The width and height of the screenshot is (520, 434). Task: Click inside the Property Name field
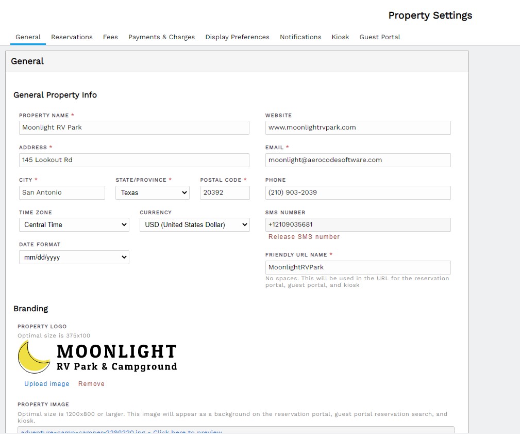[x=134, y=127]
